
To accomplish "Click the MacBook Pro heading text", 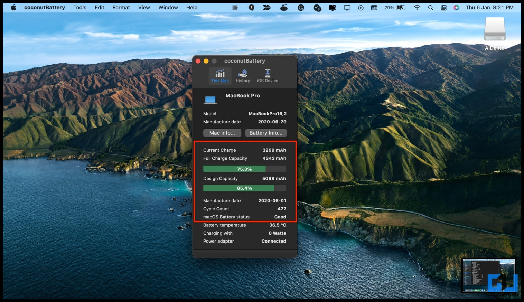I will 243,96.
